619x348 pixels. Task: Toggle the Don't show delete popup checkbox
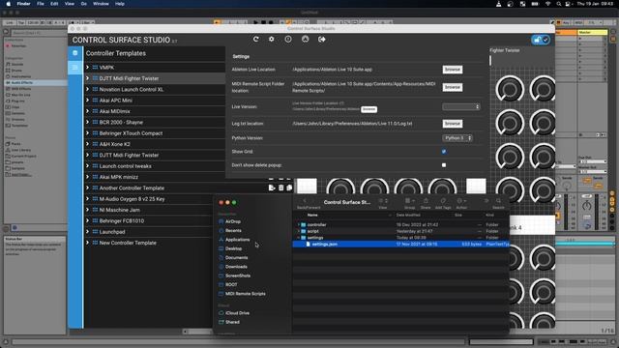(444, 165)
